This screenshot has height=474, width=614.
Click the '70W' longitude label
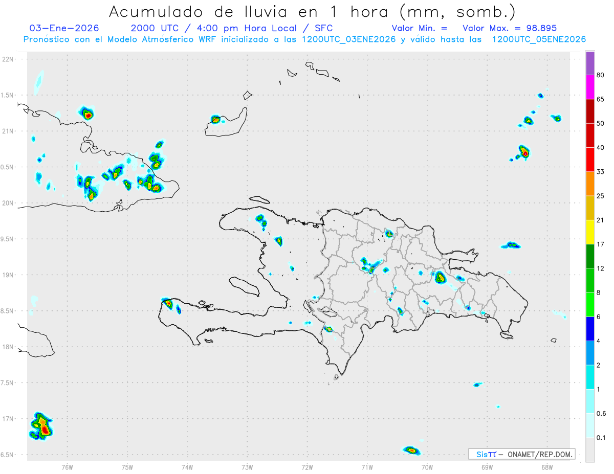(427, 467)
